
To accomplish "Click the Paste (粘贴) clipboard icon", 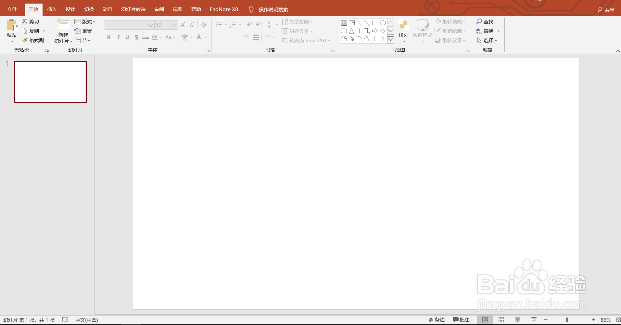I will click(12, 25).
